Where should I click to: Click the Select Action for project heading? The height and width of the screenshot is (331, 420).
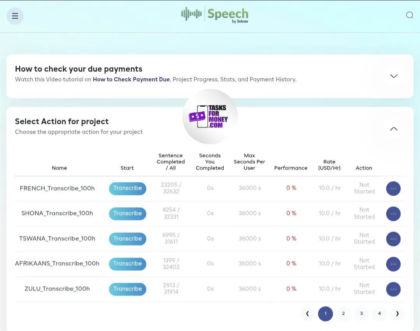[x=62, y=121]
